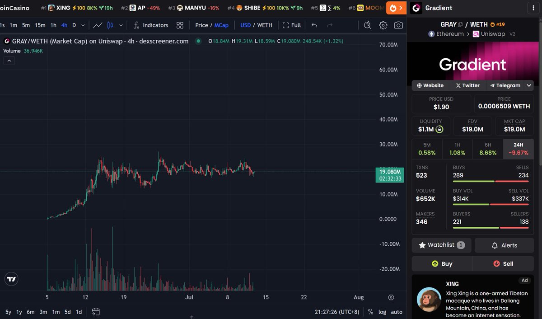
Task: Select the 1H stats tab
Action: [457, 149]
